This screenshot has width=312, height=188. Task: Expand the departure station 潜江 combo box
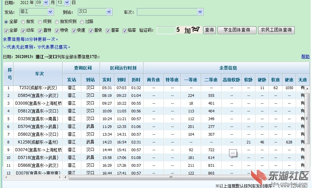tap(36, 12)
